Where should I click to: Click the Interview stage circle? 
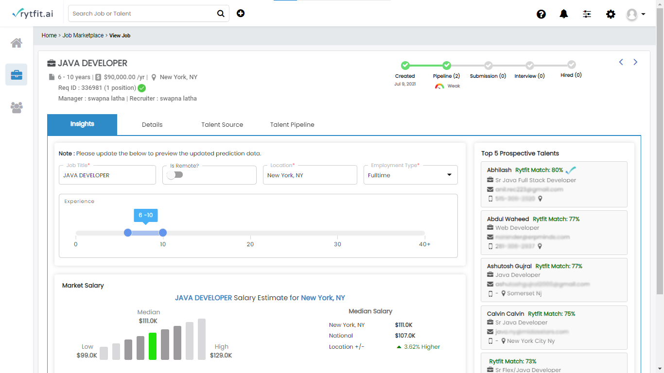(x=530, y=65)
